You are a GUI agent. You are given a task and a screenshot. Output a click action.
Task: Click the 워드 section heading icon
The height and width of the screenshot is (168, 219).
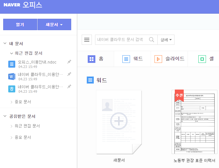coord(90,80)
